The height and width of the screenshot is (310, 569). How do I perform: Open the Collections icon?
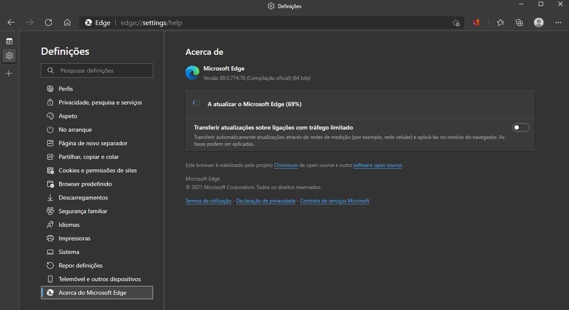coord(519,23)
